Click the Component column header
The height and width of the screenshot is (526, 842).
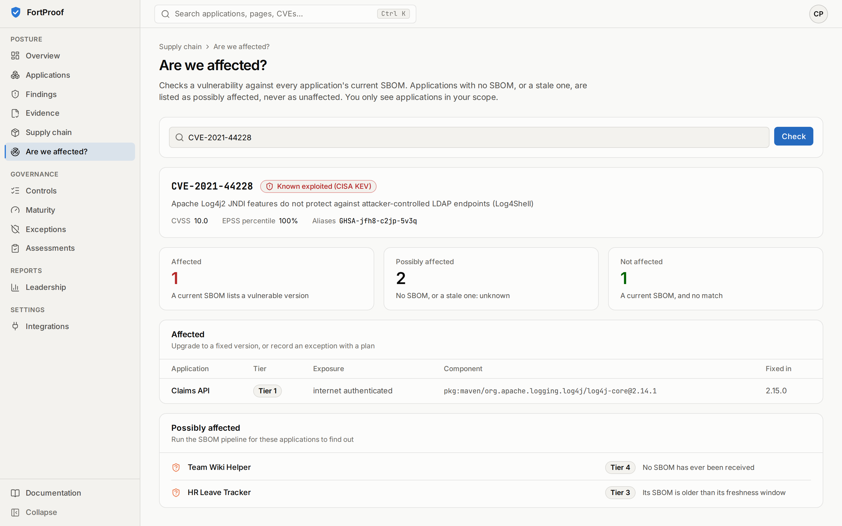(463, 369)
